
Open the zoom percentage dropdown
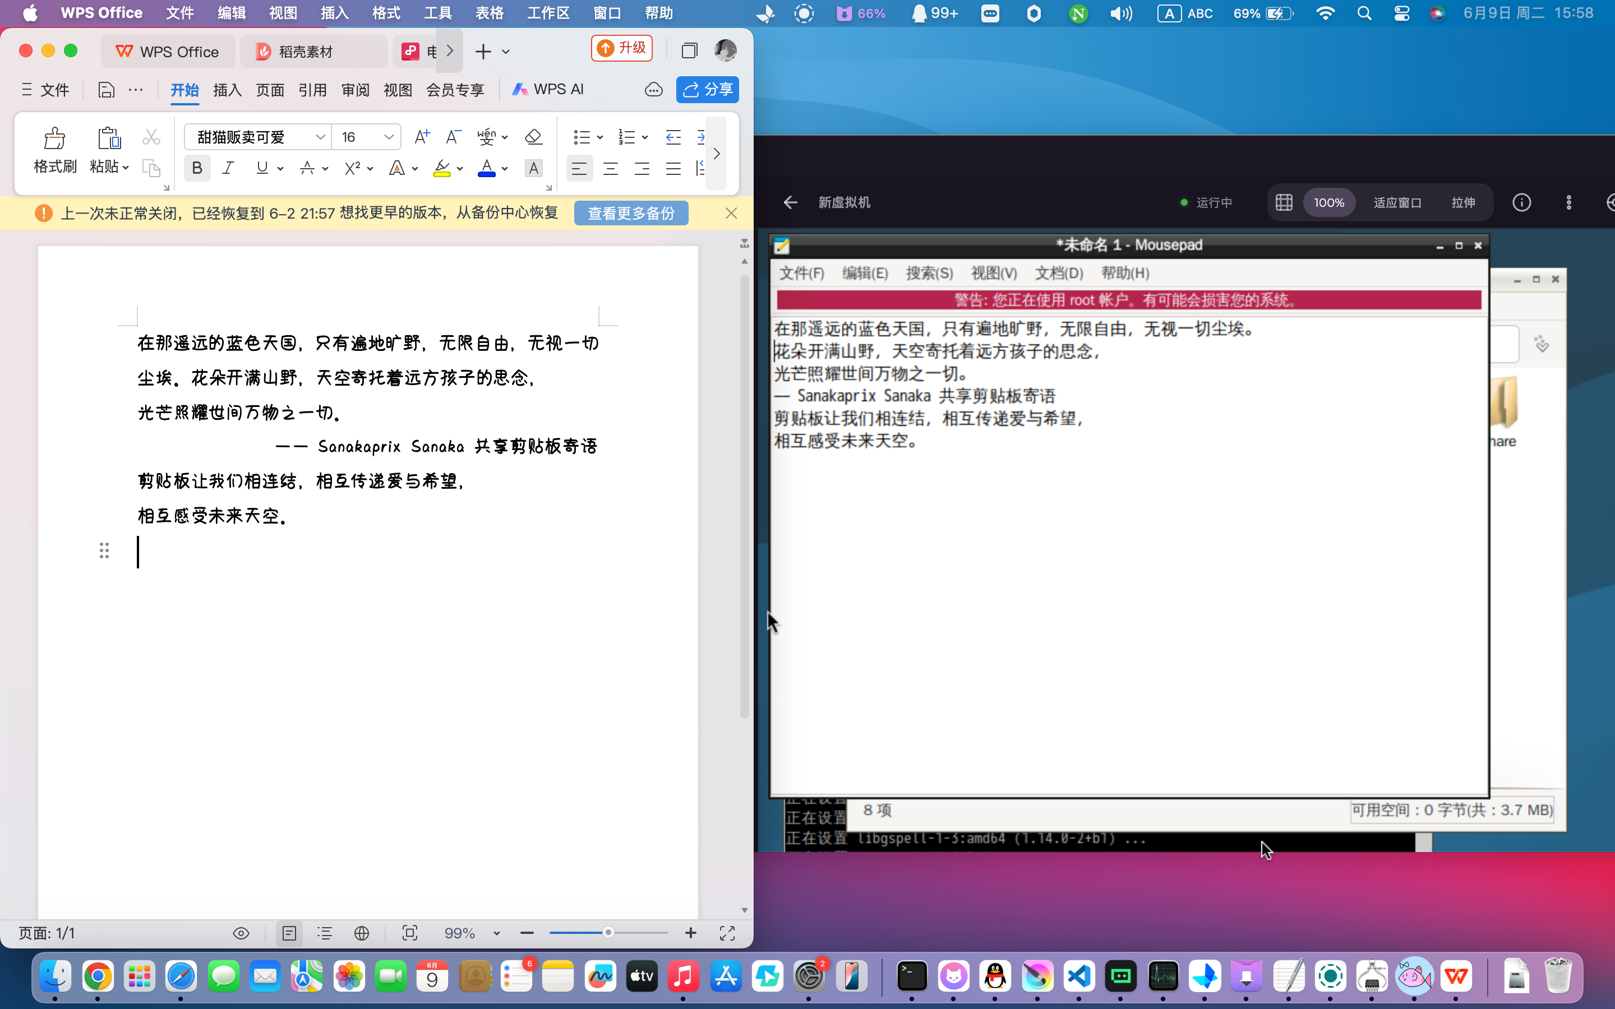click(x=496, y=933)
